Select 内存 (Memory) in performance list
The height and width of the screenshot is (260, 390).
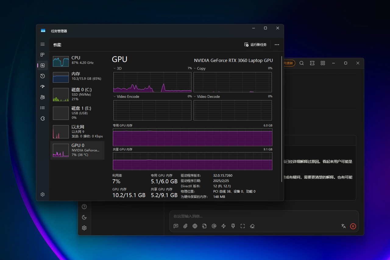(x=77, y=77)
